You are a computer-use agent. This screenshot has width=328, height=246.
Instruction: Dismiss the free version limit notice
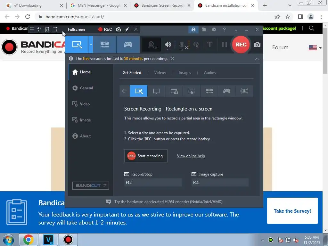172,59
